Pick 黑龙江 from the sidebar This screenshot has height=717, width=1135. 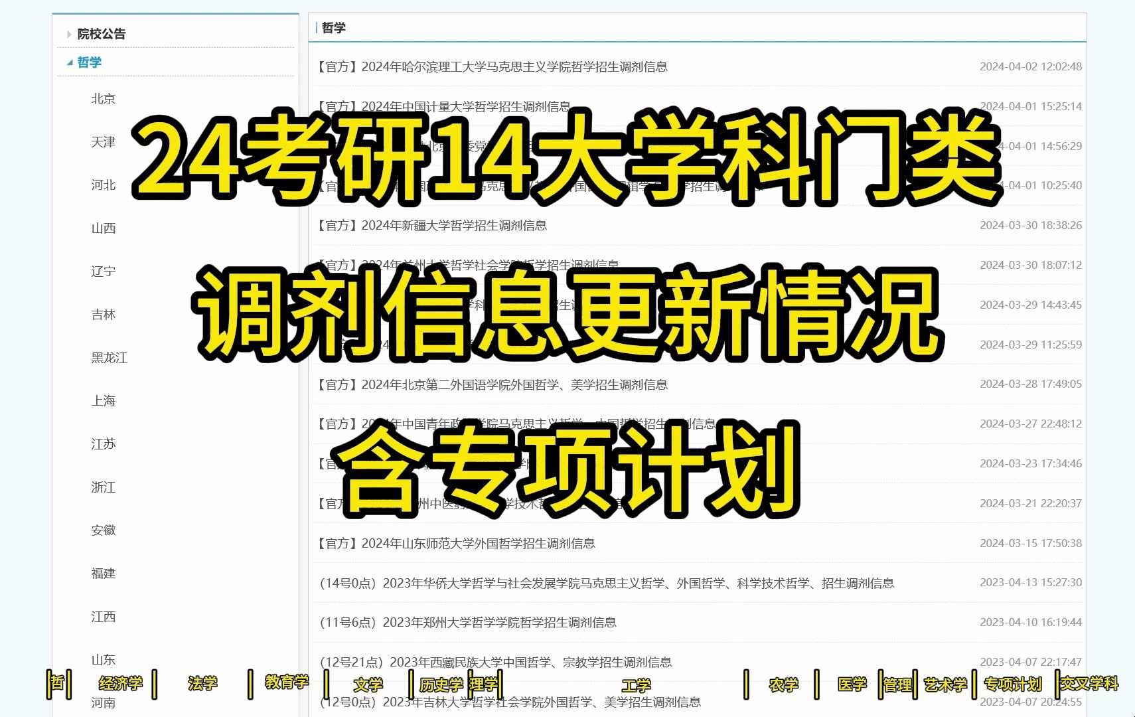(x=110, y=358)
